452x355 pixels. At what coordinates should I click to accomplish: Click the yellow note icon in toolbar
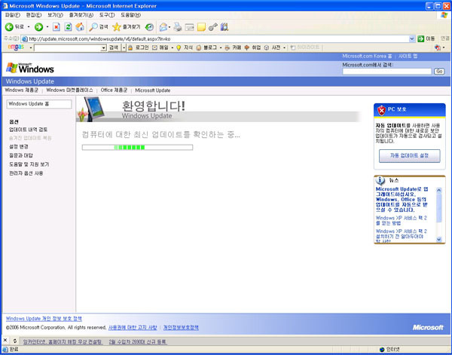(x=201, y=27)
